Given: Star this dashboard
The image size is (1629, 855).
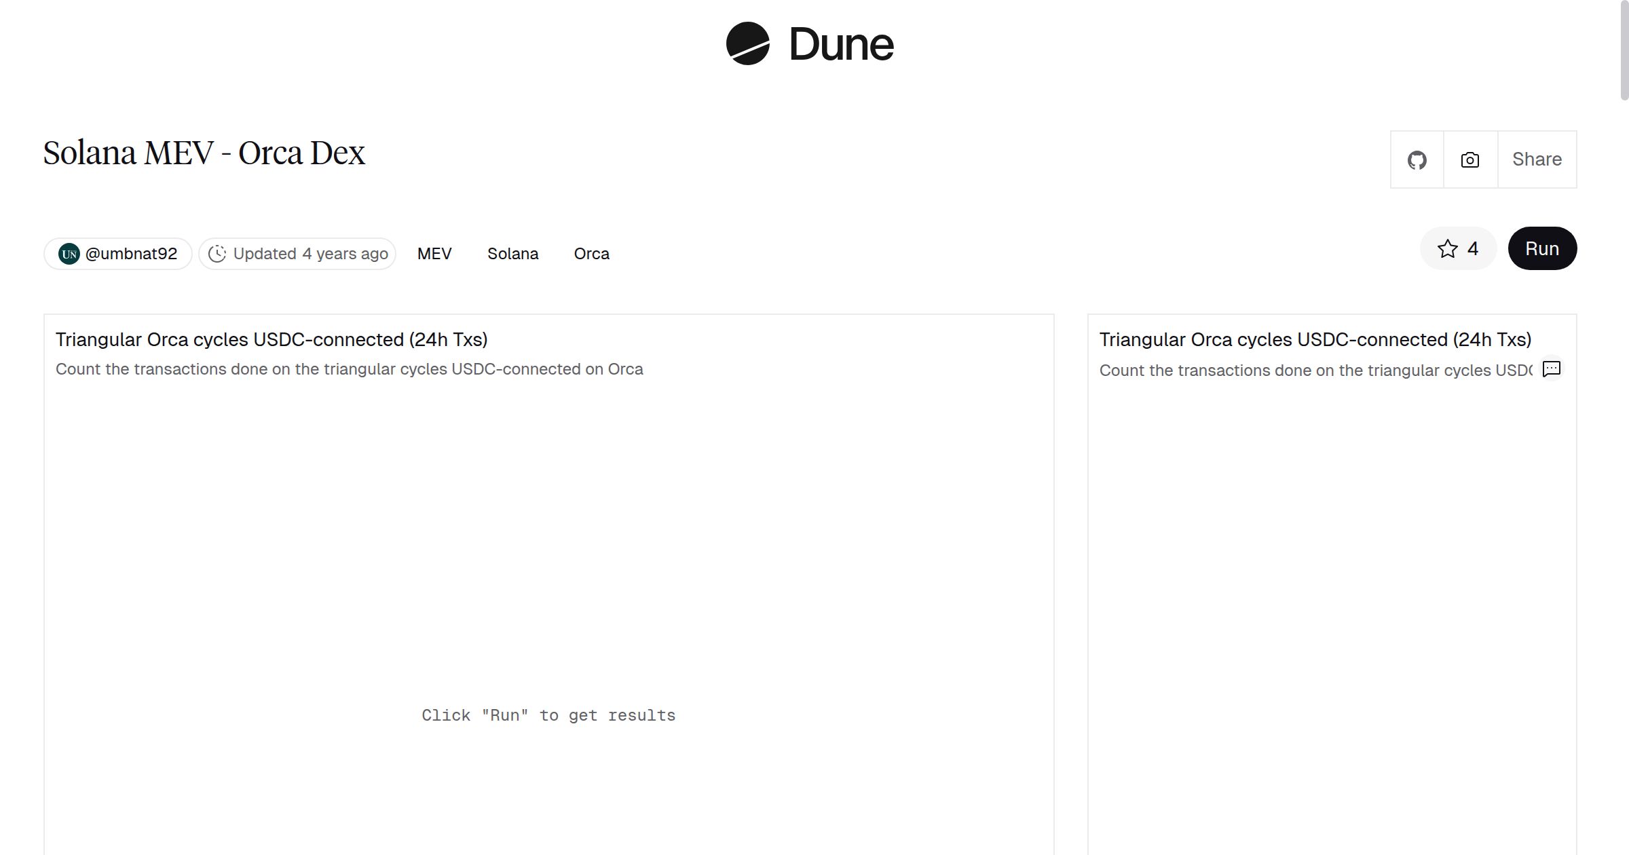Looking at the screenshot, I should [x=1447, y=249].
